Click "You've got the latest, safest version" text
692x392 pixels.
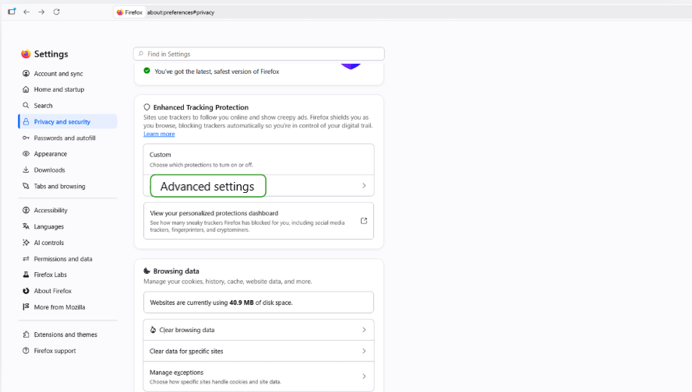[217, 72]
